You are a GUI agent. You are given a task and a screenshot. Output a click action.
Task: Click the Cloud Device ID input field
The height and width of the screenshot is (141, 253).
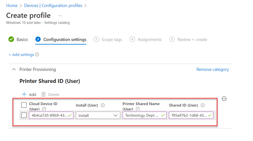(51, 115)
